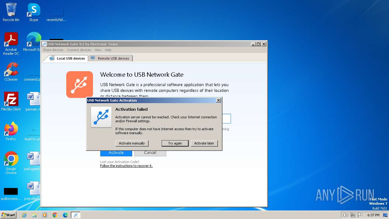
Task: Open the CCleaner desktop shortcut
Action: click(11, 72)
